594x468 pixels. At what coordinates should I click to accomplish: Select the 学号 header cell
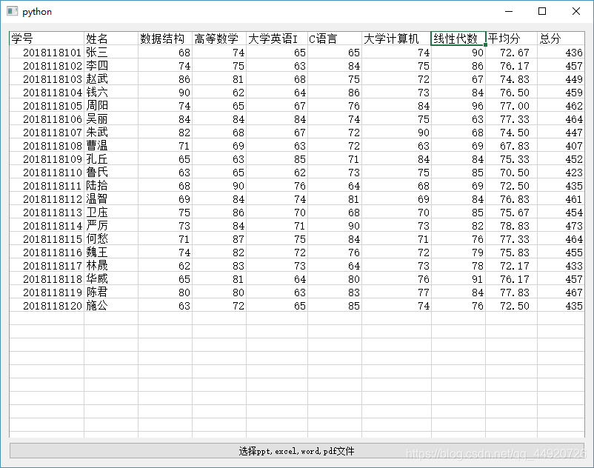pos(47,39)
